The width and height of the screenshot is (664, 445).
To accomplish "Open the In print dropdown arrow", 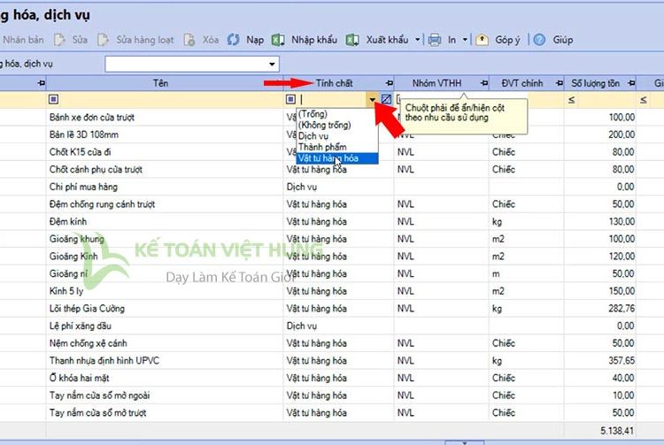I will click(x=465, y=40).
